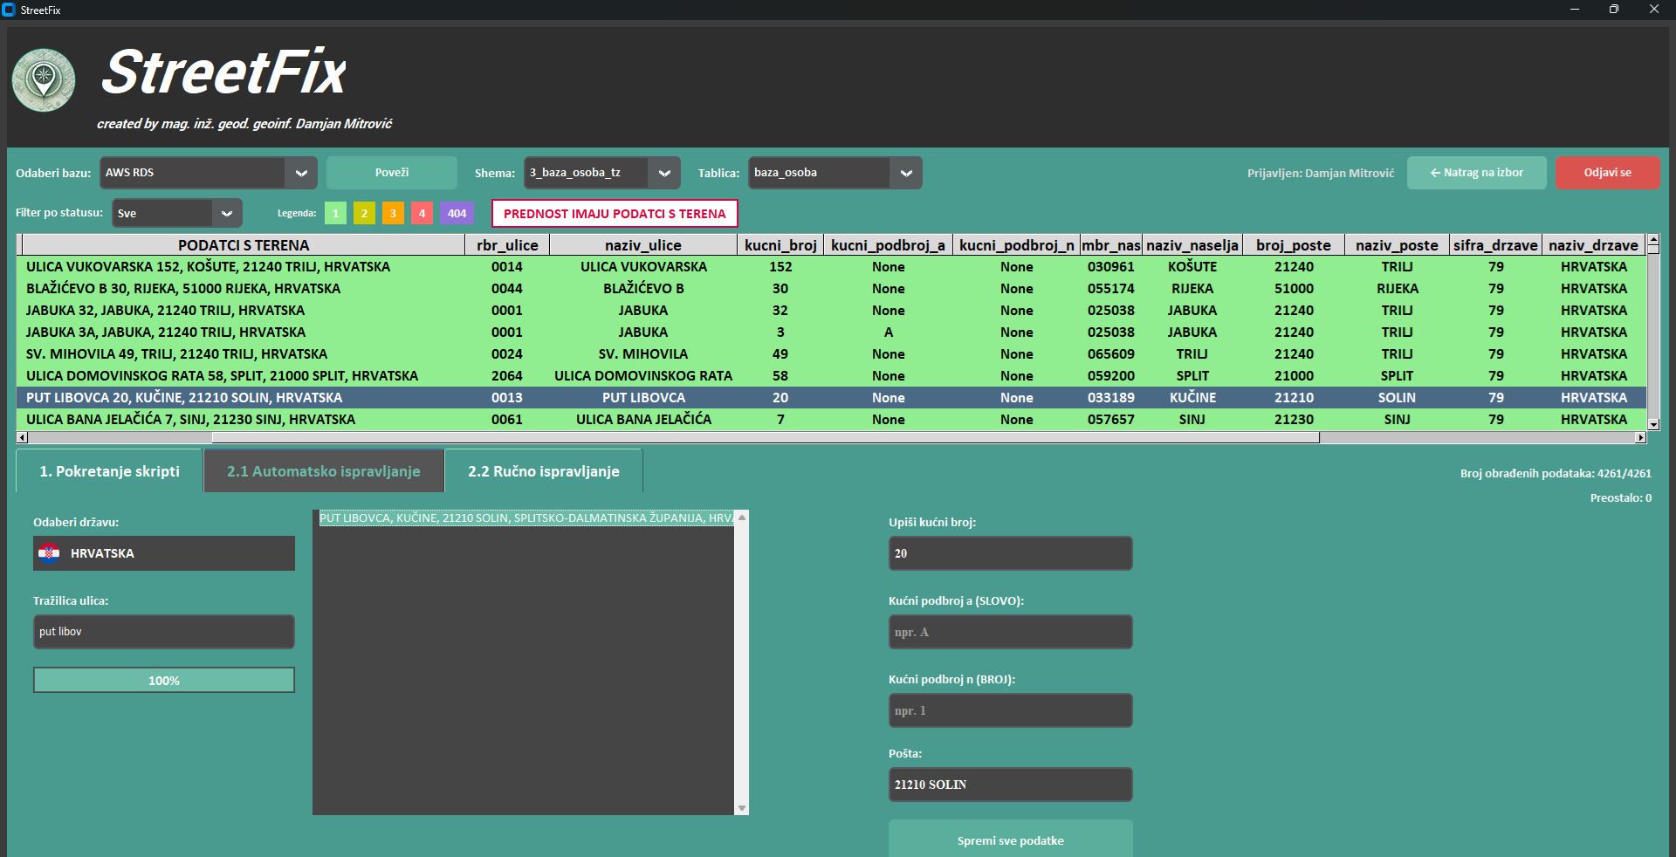Click cell 030961 in KOŠUTE row
Screen dimensions: 1676x857
1111,267
